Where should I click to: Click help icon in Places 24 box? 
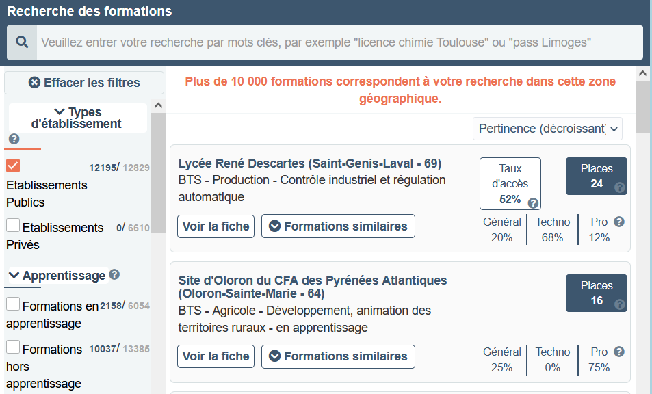point(620,187)
